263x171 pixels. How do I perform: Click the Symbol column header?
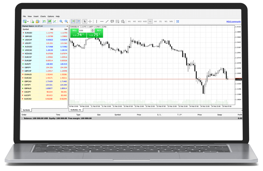[x=26, y=29]
